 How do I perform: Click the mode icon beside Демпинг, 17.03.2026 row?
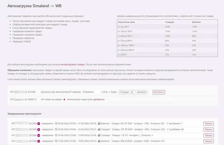click(x=99, y=141)
